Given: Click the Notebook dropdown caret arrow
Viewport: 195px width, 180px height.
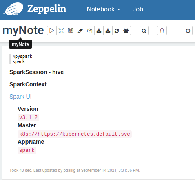Looking at the screenshot, I should [119, 9].
